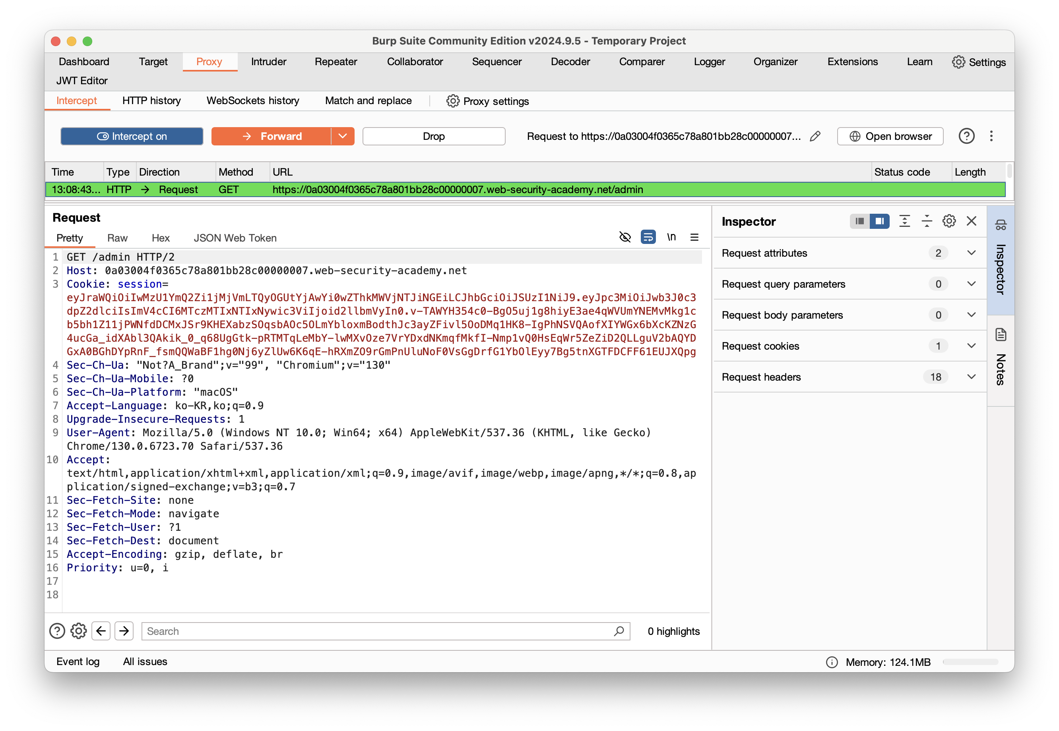This screenshot has height=731, width=1059.
Task: Go to previous search match arrow
Action: point(101,631)
